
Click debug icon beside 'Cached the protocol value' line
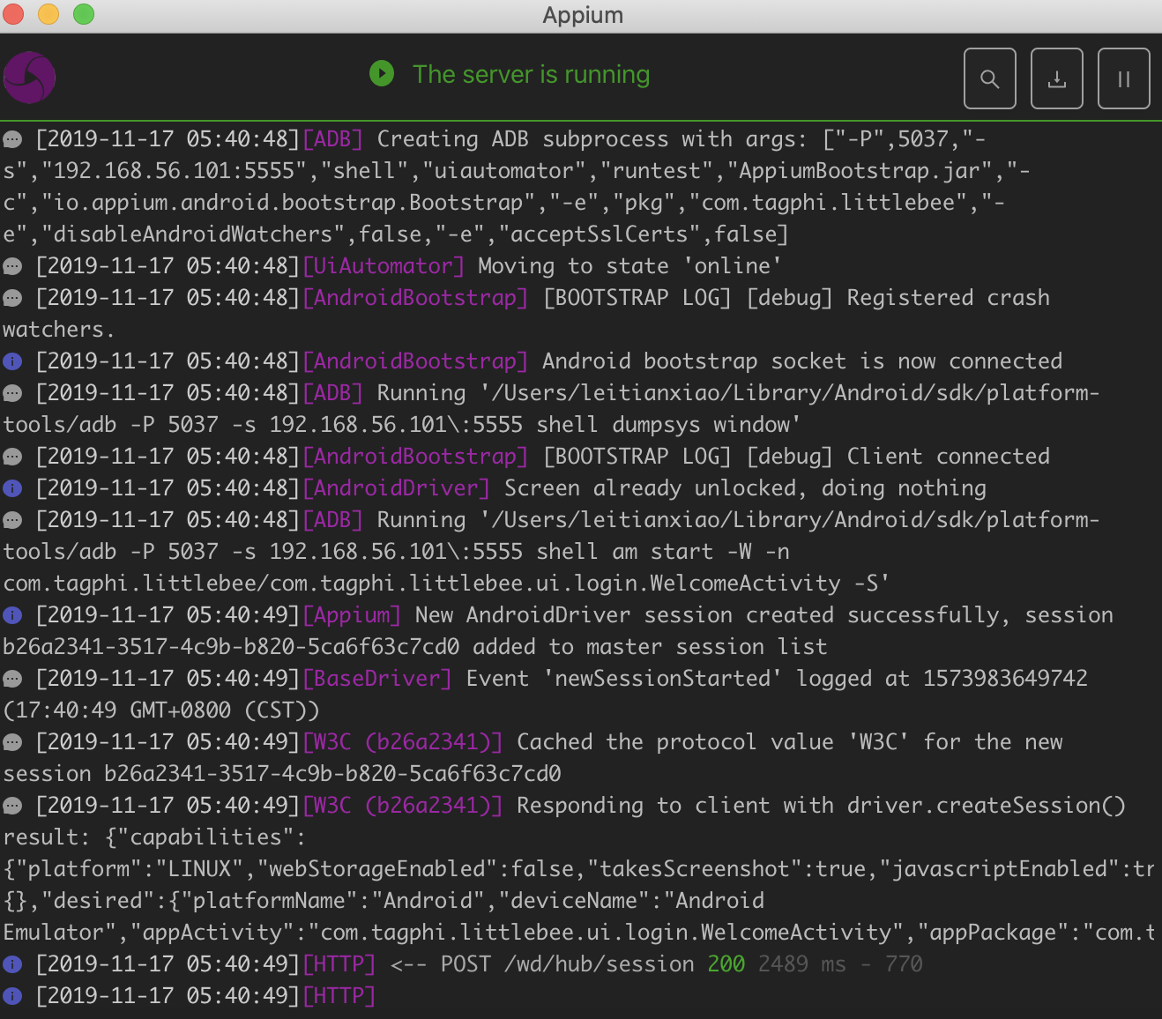click(12, 742)
